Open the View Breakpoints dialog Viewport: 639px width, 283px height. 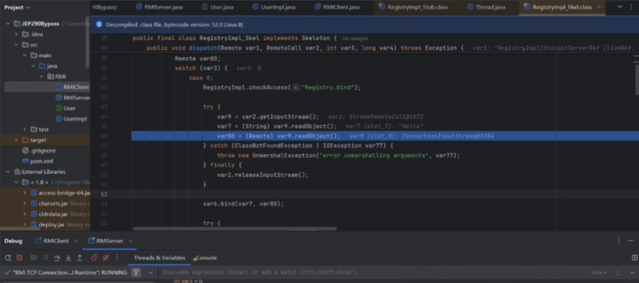(94, 258)
